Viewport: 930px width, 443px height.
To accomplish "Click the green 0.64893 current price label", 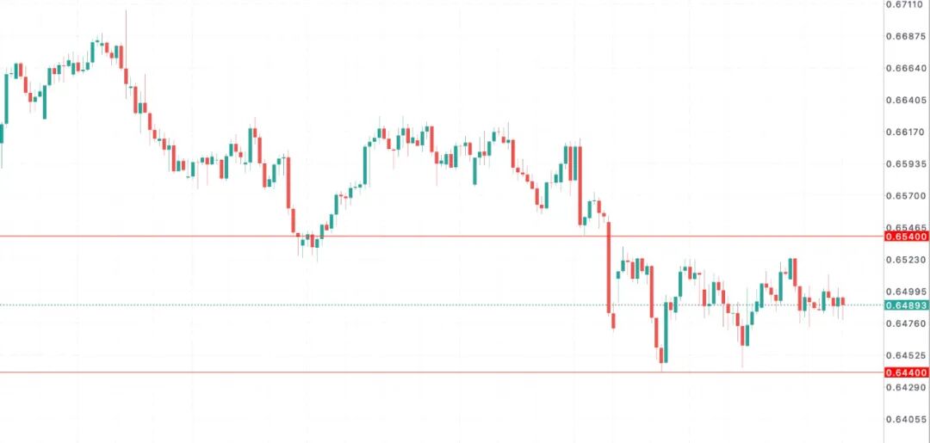I will (906, 305).
